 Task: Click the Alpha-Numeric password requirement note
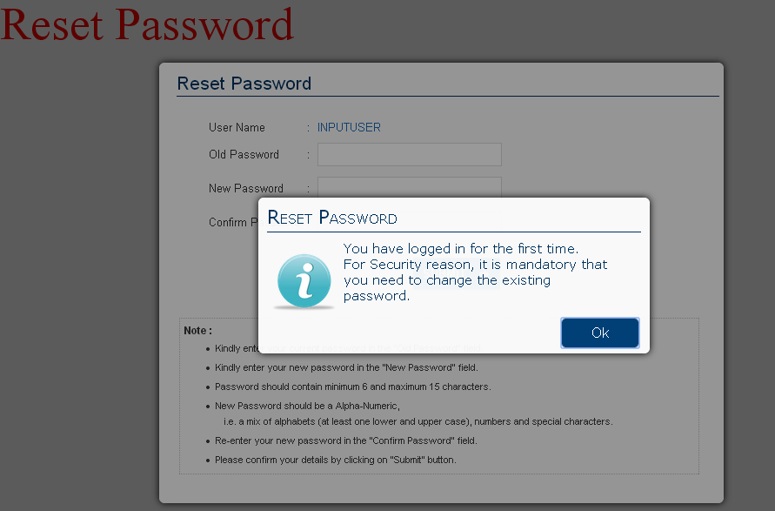click(306, 406)
